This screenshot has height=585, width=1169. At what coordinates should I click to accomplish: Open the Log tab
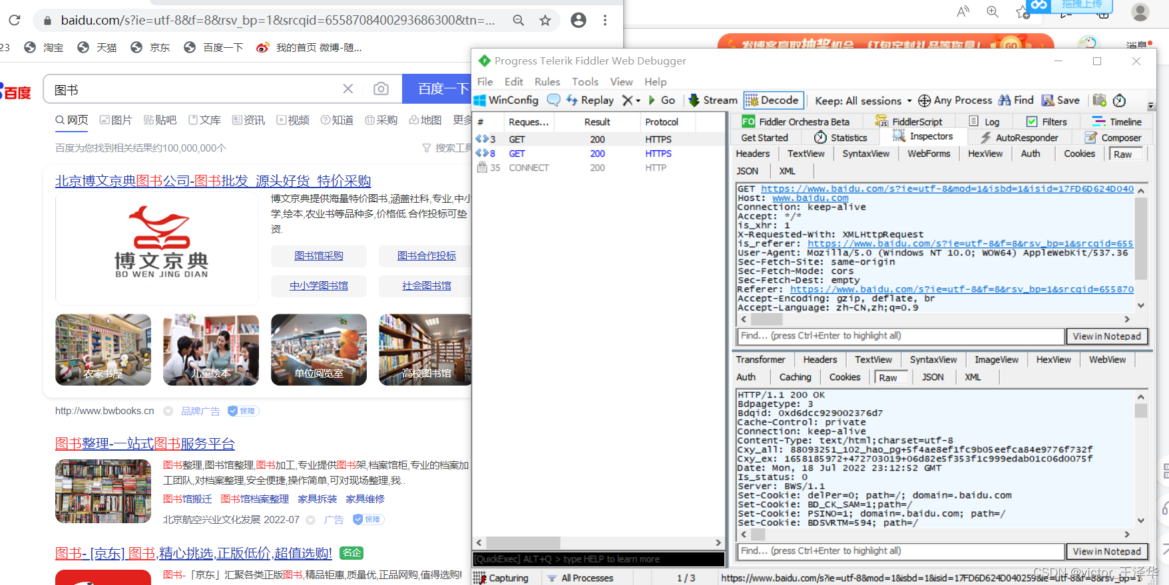point(985,122)
